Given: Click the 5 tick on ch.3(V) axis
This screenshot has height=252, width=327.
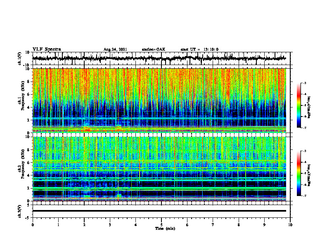Looking at the screenshot, I should point(29,205).
